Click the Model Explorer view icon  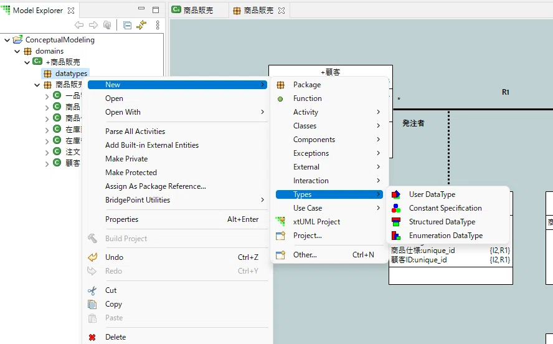5,10
